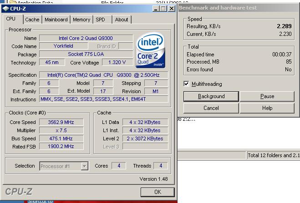The width and height of the screenshot is (300, 203).
Task: Toggle the Multithreading checkbox
Action: pos(186,84)
